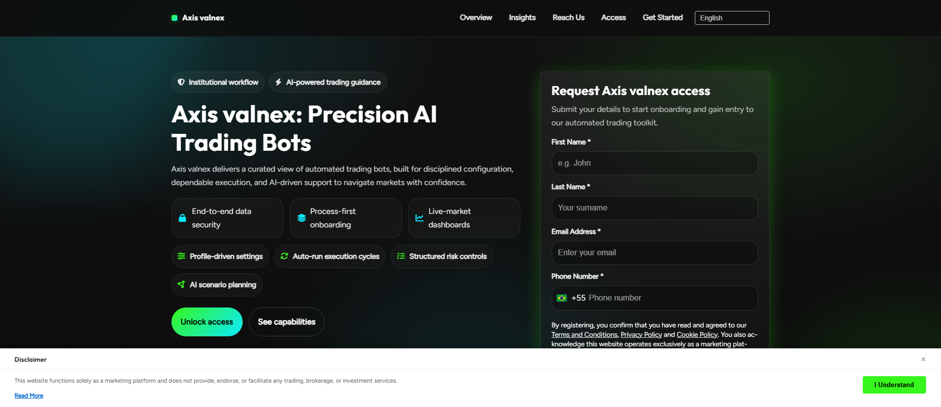Click the Unlock access button
The width and height of the screenshot is (941, 407).
tap(207, 322)
